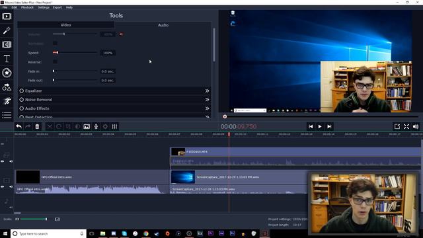This screenshot has width=423, height=238.
Task: Open the Edit menu
Action: 15,7
